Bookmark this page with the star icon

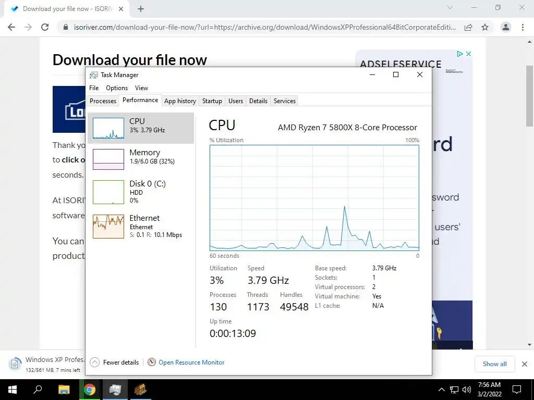[x=485, y=27]
